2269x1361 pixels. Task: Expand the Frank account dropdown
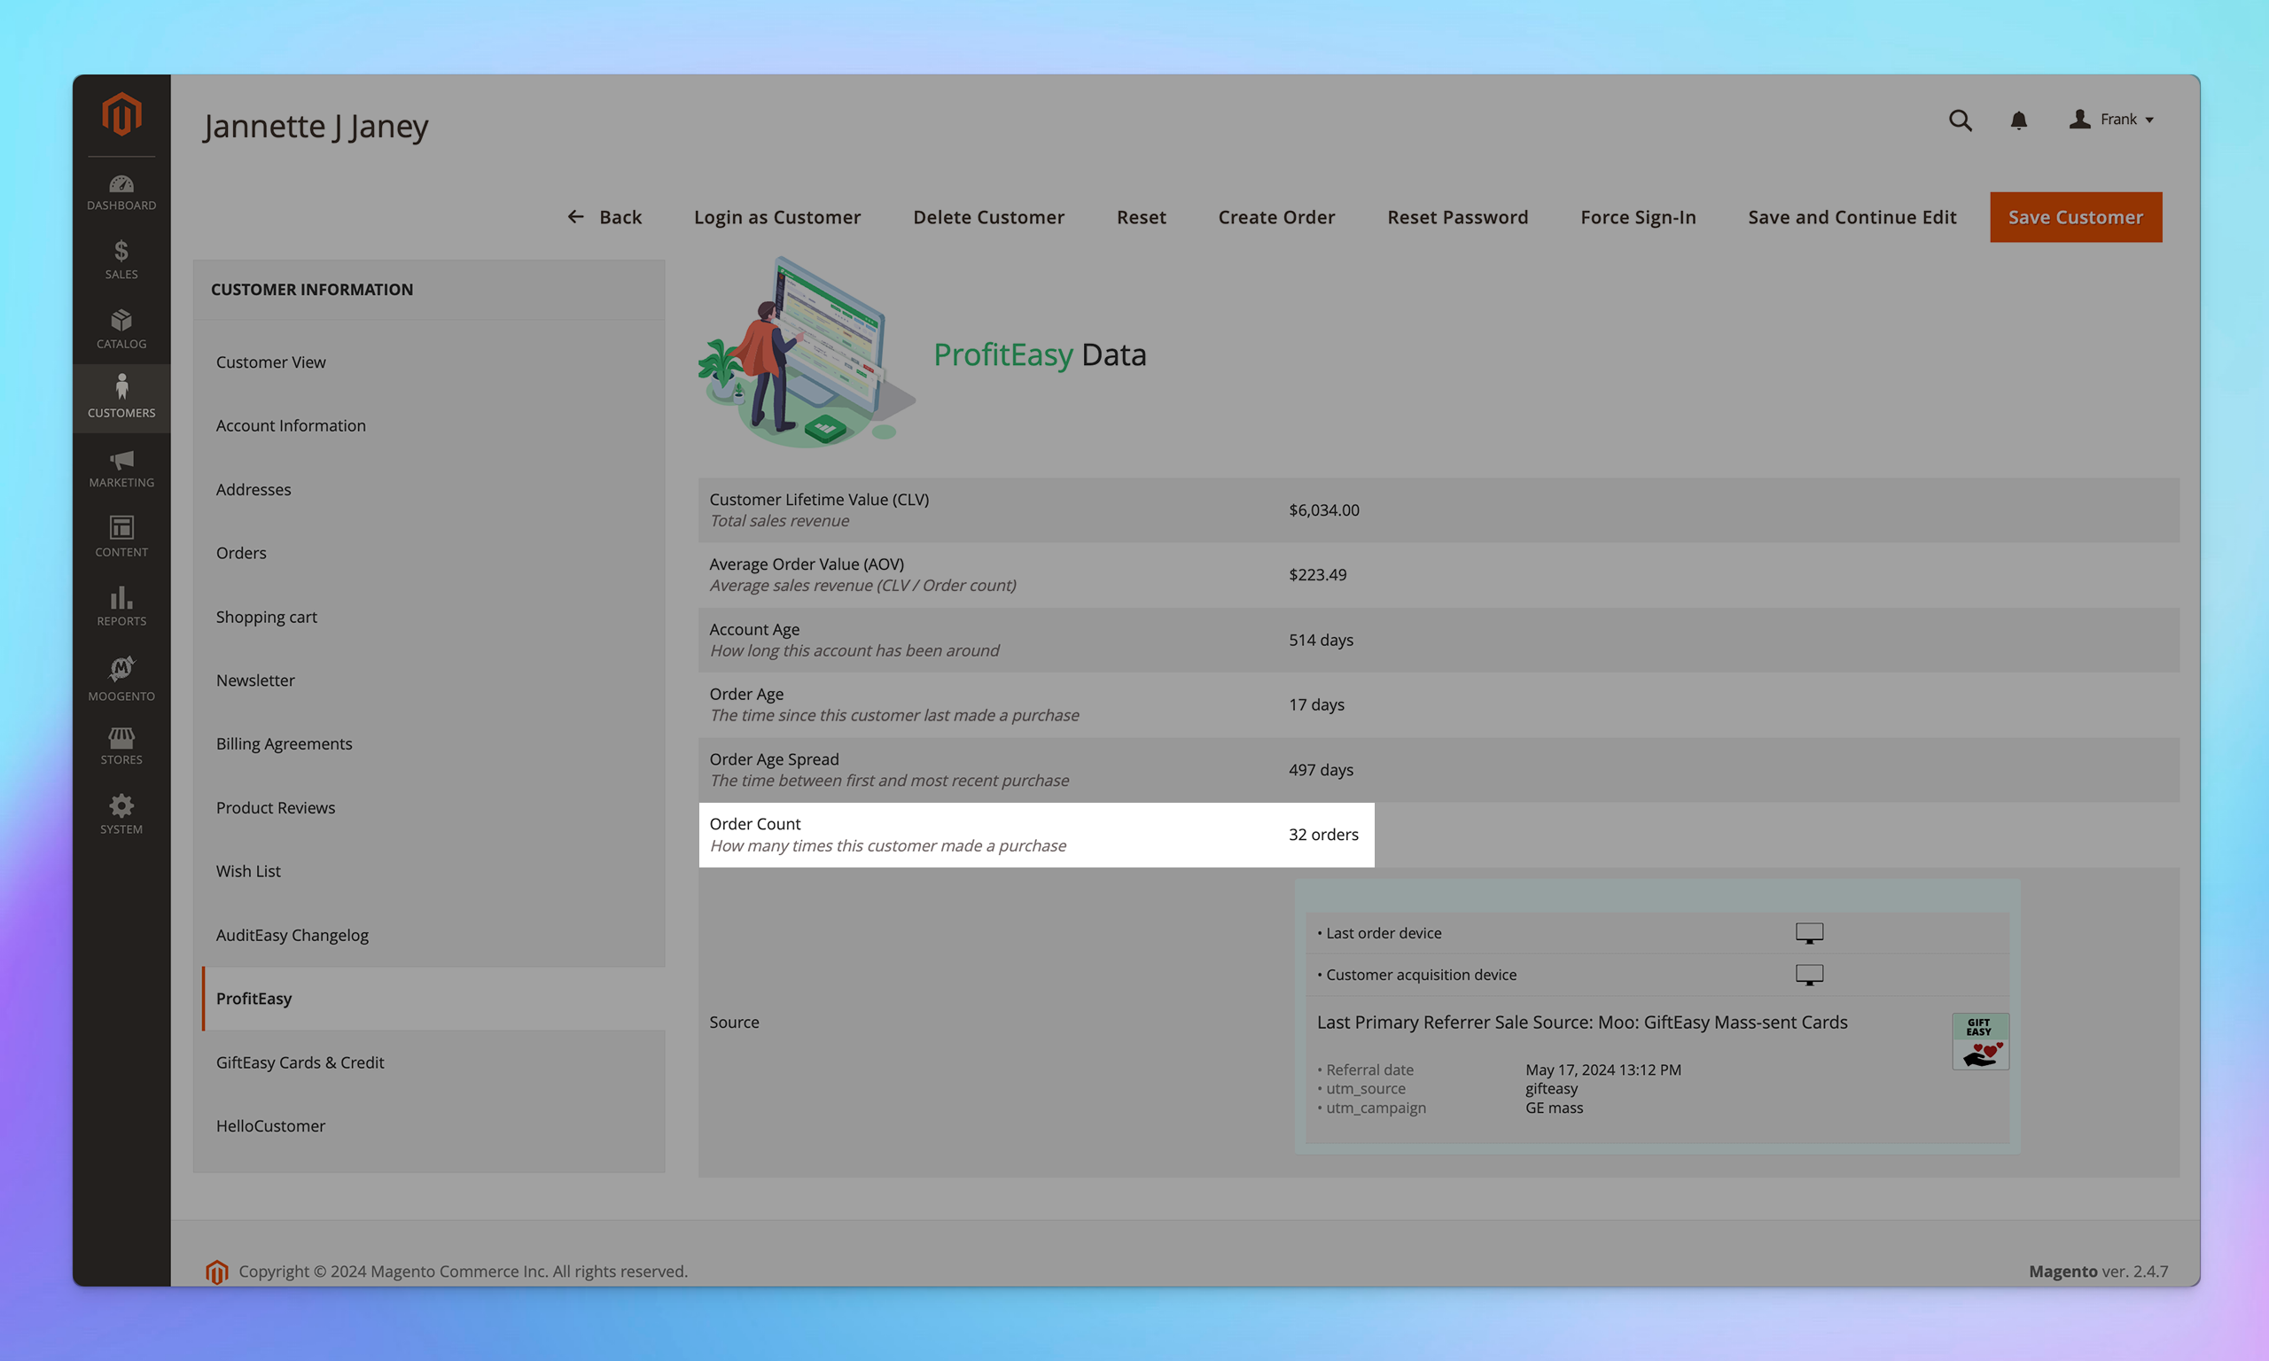click(x=2111, y=120)
